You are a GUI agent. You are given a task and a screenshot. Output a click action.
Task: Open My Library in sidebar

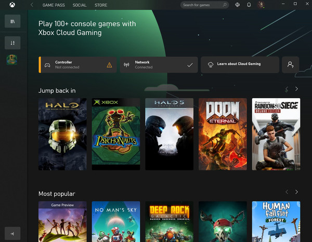click(12, 21)
